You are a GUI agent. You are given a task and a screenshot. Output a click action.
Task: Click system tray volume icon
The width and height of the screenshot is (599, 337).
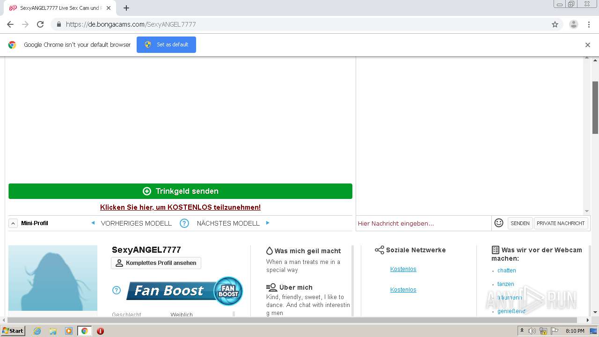point(532,331)
